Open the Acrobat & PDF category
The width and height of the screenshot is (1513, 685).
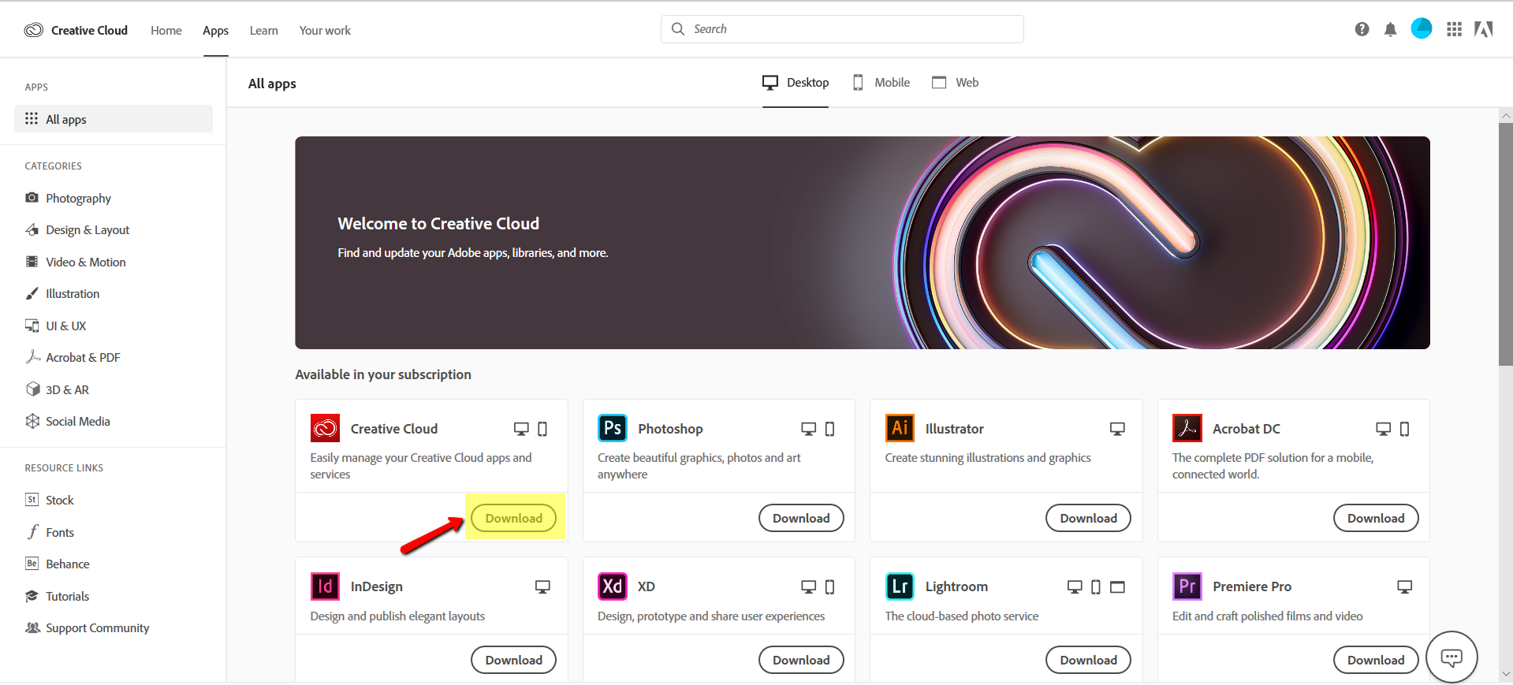73,357
